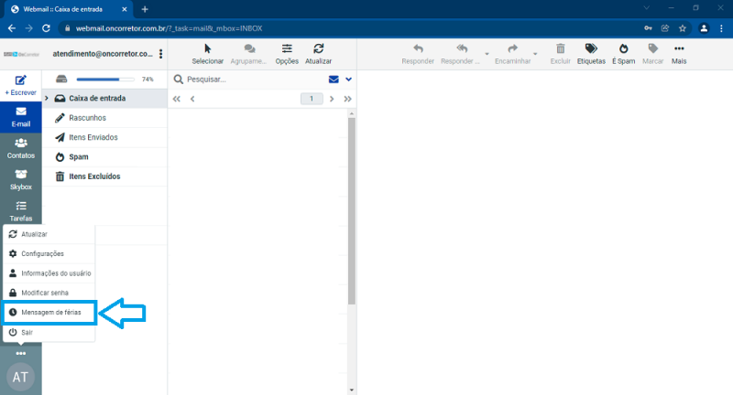The image size is (733, 395).
Task: Expand the reply-all dropdown arrow
Action: 487,54
